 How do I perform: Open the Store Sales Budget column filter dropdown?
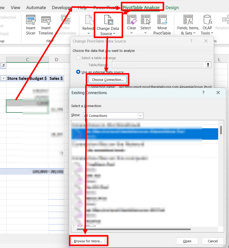pos(4,78)
